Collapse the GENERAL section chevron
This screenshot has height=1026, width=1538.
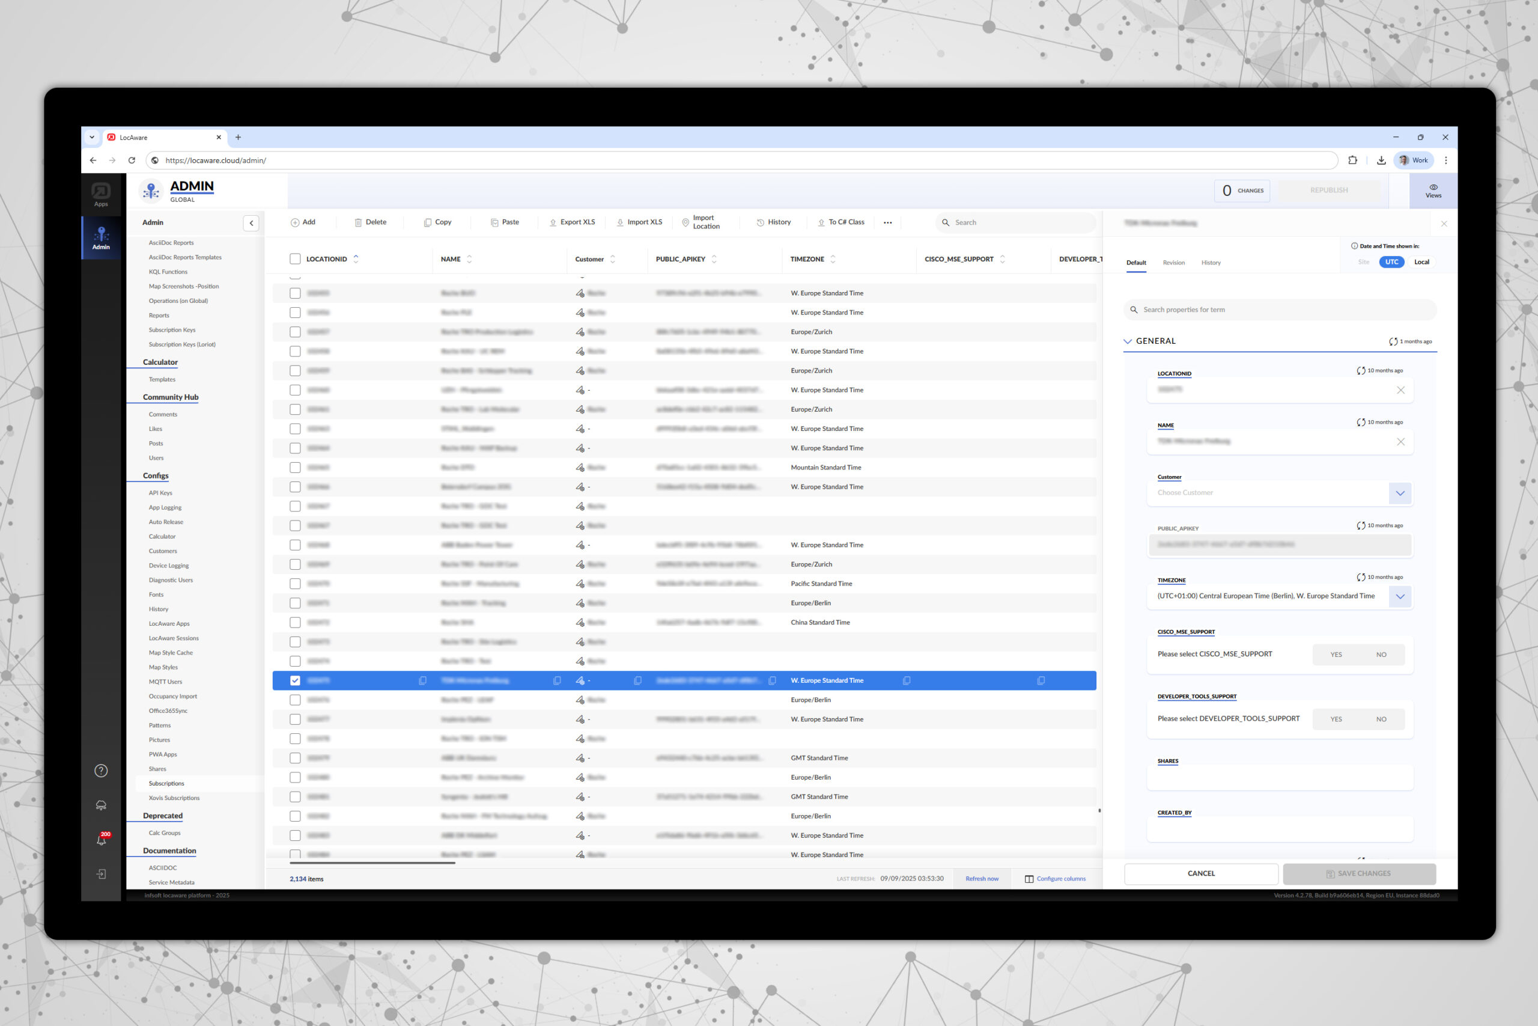[x=1127, y=341]
